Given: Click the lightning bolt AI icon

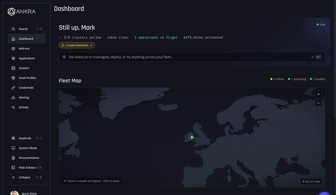Looking at the screenshot, I should pyautogui.click(x=64, y=57).
